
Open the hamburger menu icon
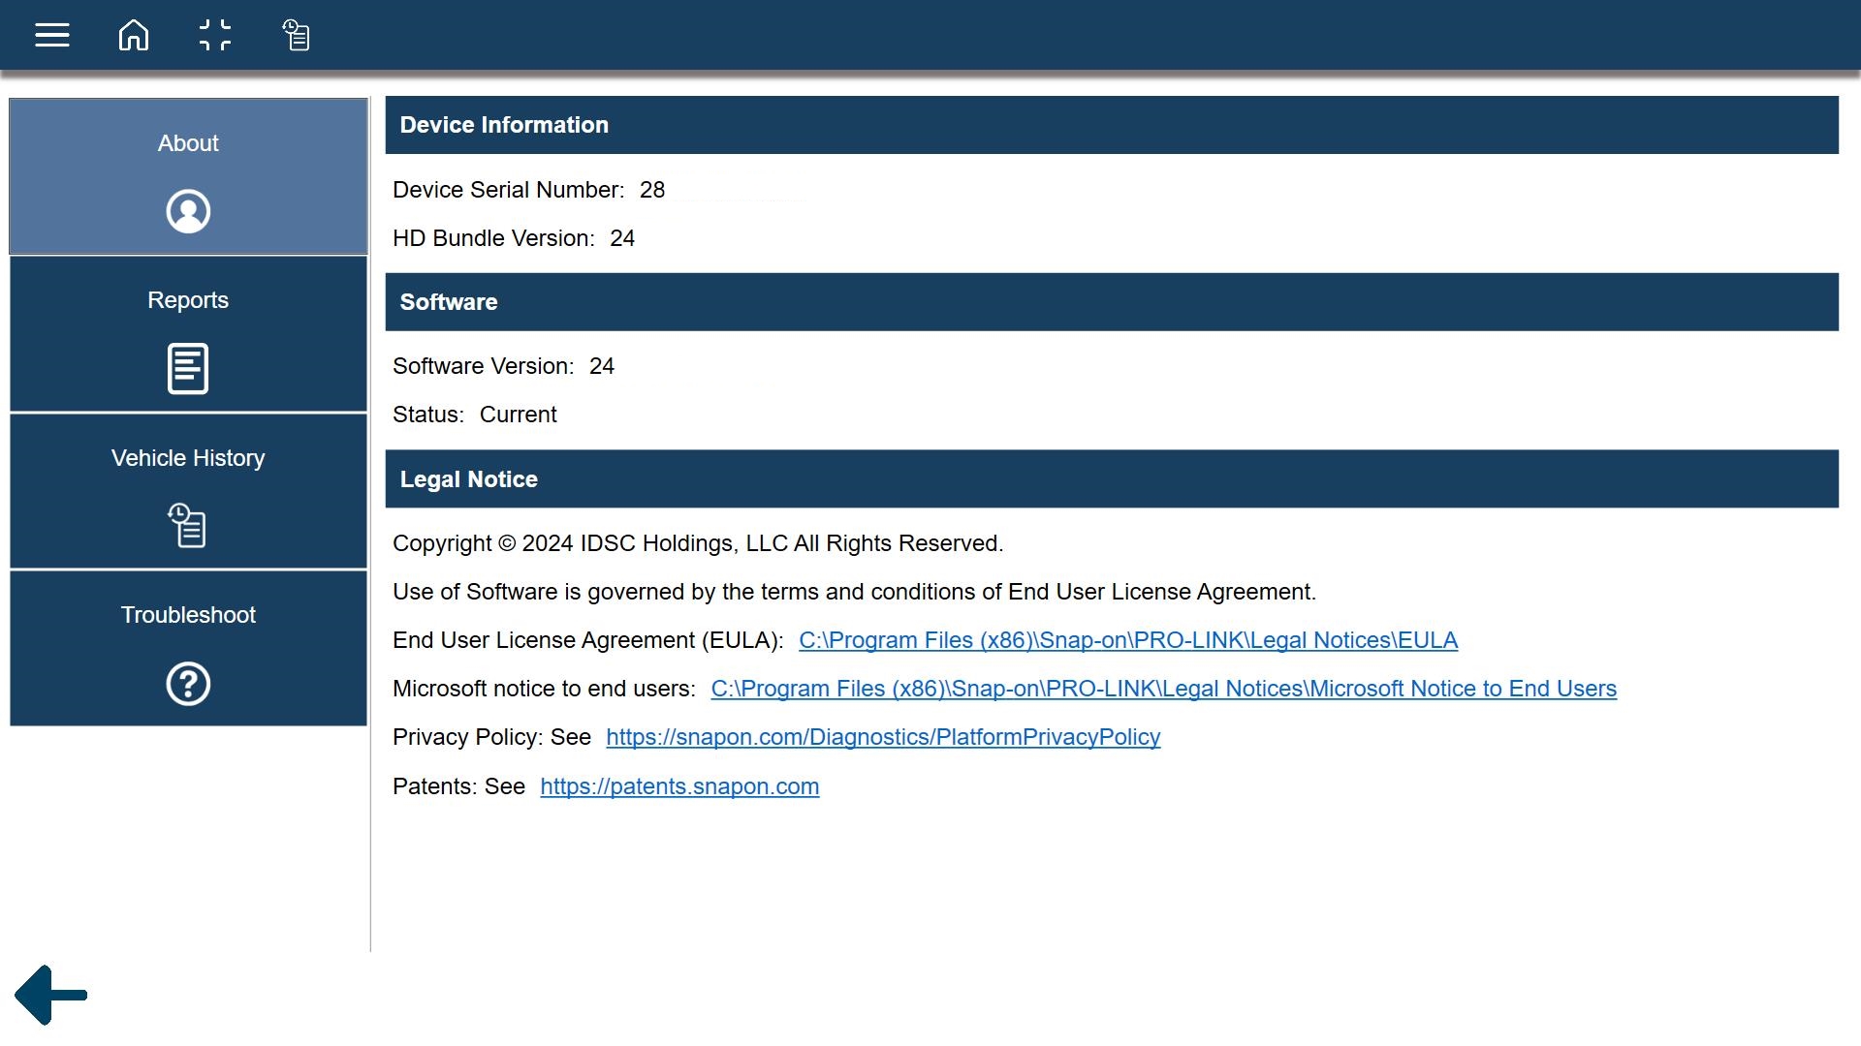pos(52,36)
